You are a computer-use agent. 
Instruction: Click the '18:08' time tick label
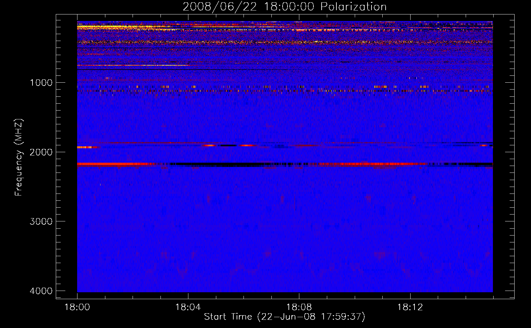[x=299, y=307]
